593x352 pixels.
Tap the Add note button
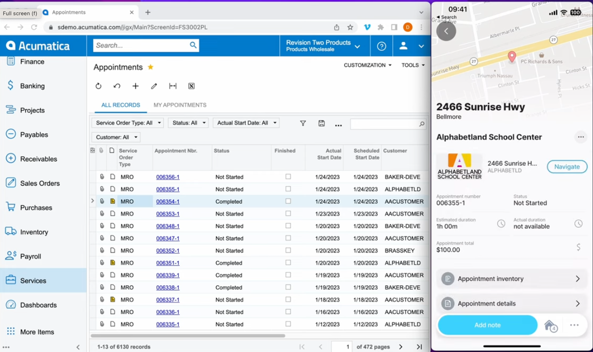click(487, 325)
